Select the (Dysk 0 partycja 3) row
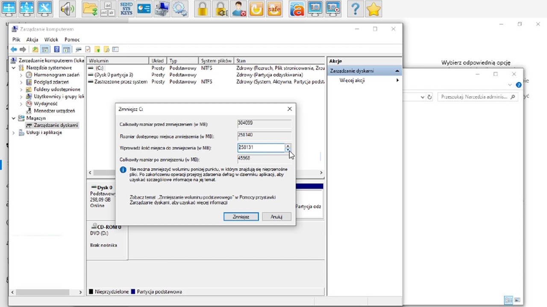Viewport: 547px width, 307px height. click(206, 75)
